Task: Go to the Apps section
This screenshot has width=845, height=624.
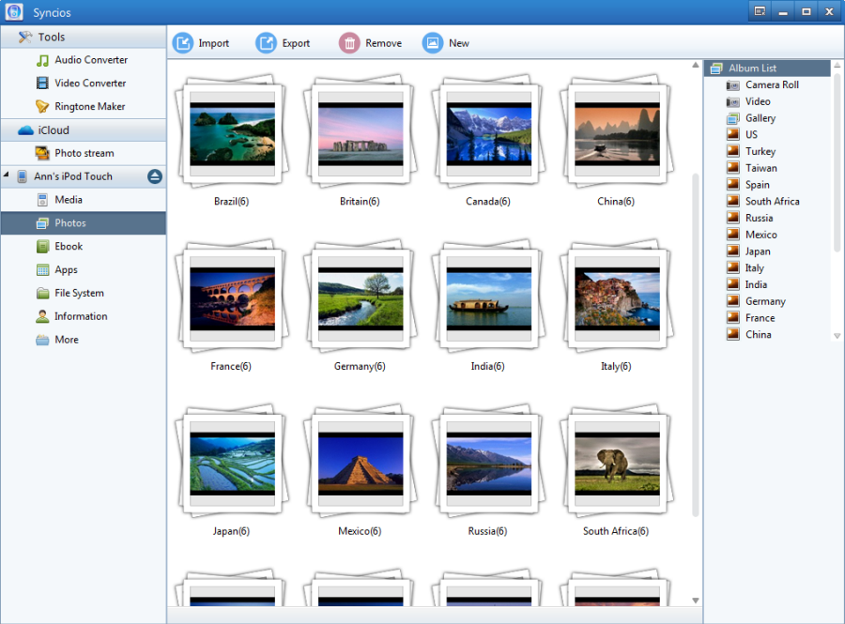Action: click(83, 269)
